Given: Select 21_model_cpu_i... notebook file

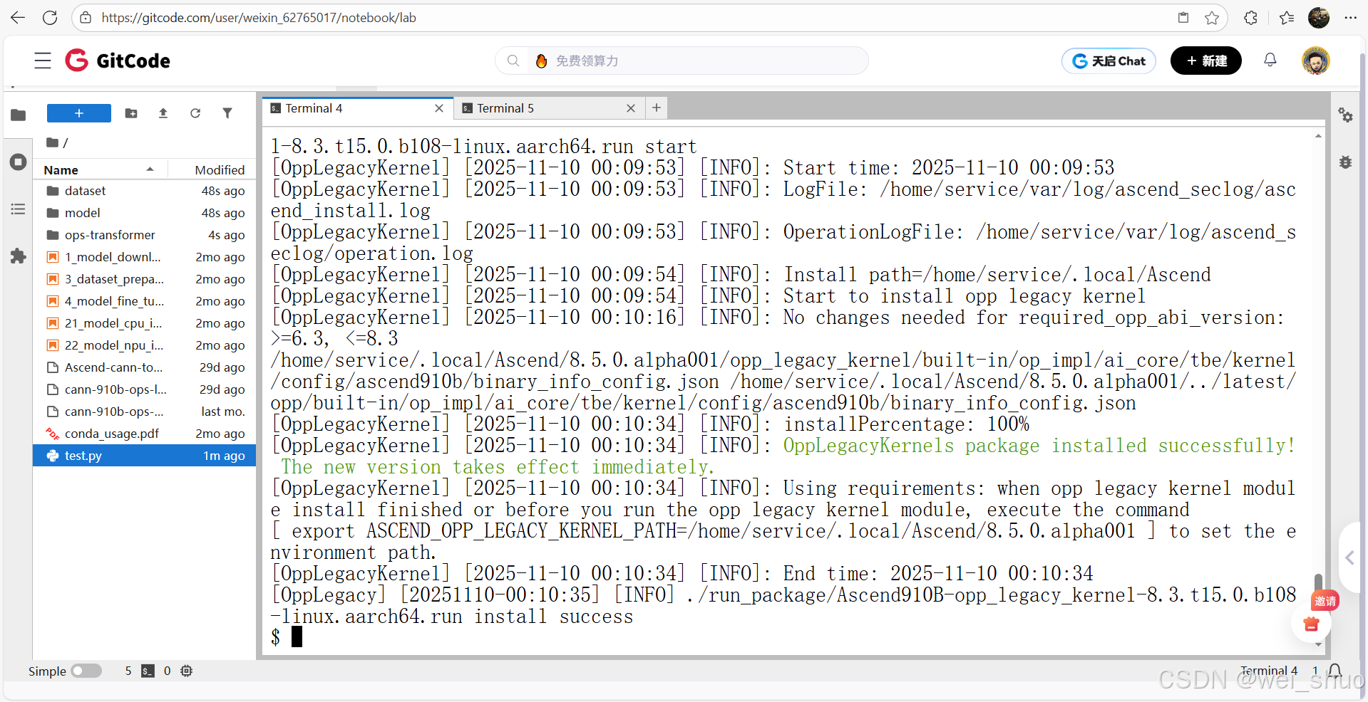Looking at the screenshot, I should pos(145,323).
